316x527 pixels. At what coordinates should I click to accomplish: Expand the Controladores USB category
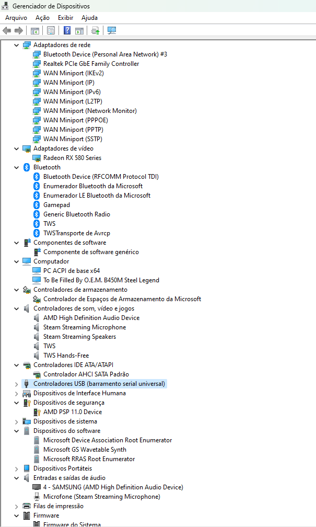pyautogui.click(x=17, y=384)
